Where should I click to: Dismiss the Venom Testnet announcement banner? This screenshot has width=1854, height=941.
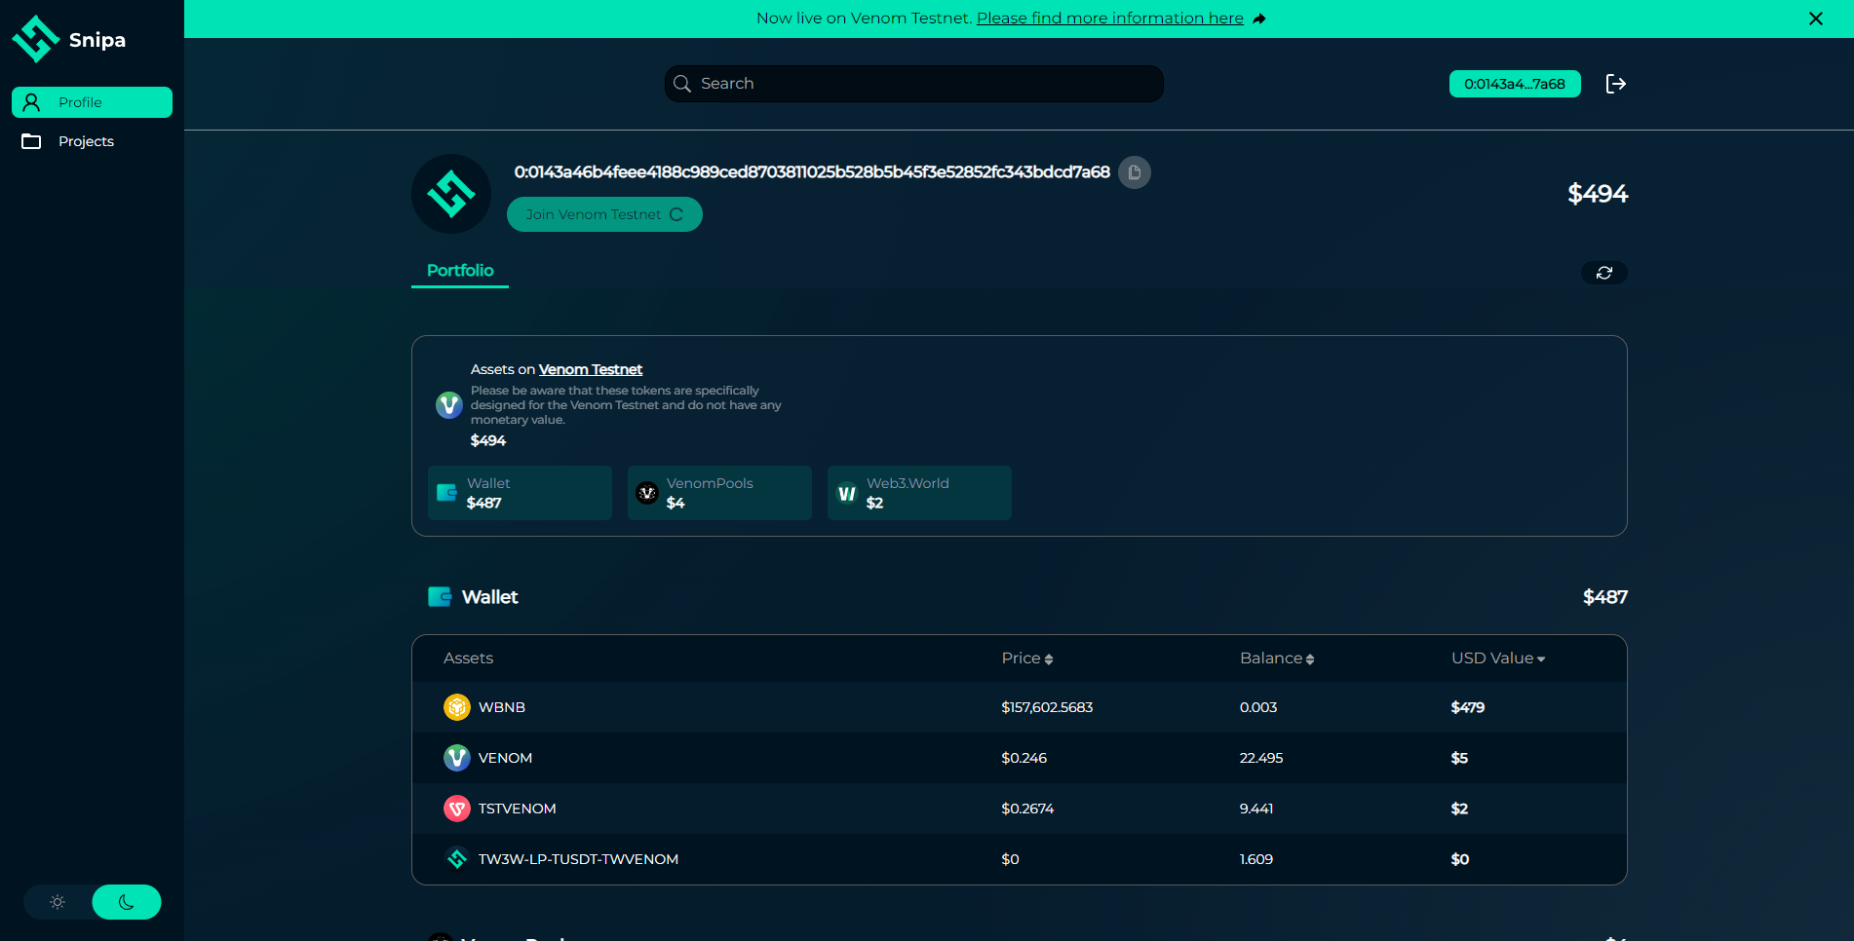click(1815, 19)
